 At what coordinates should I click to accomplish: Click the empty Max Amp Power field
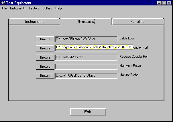(x=86, y=67)
